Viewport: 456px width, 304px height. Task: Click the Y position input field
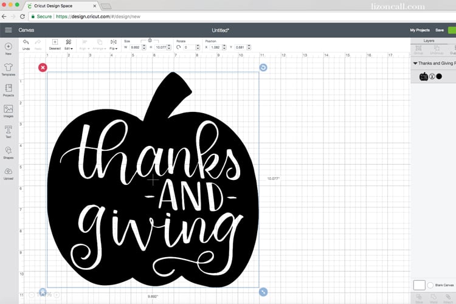(x=240, y=47)
